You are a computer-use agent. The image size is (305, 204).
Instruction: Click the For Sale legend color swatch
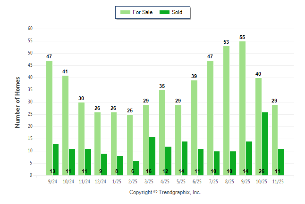[126, 12]
